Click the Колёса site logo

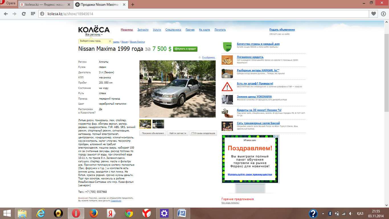pyautogui.click(x=94, y=30)
